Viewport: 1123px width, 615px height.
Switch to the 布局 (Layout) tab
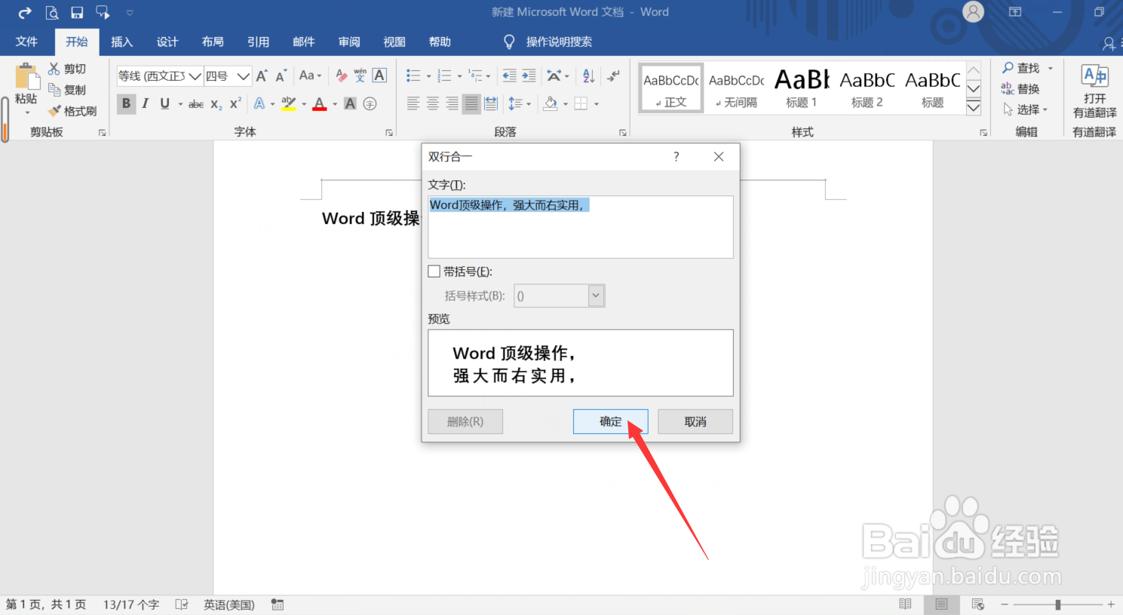coord(213,42)
